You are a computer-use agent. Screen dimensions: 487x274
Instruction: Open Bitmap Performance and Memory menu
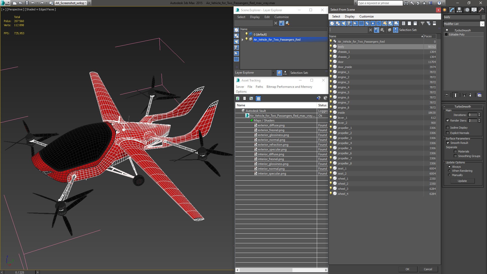click(289, 87)
